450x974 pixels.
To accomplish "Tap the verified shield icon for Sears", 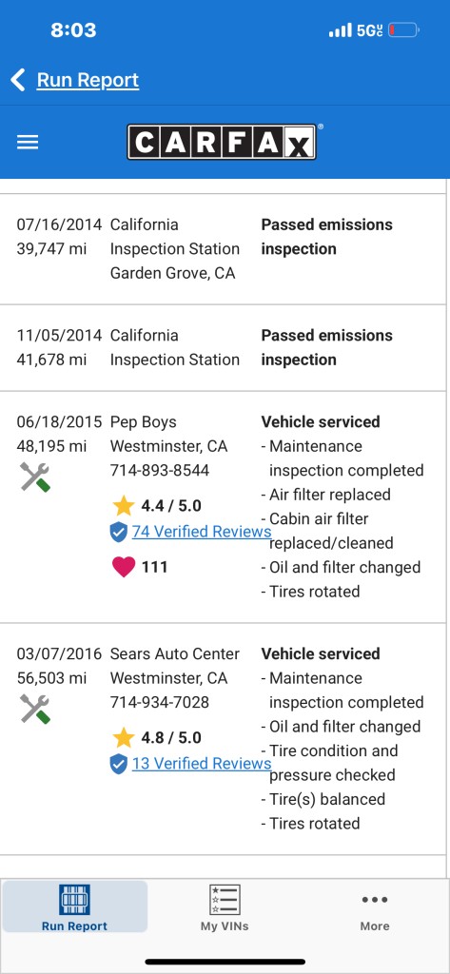I will (119, 764).
